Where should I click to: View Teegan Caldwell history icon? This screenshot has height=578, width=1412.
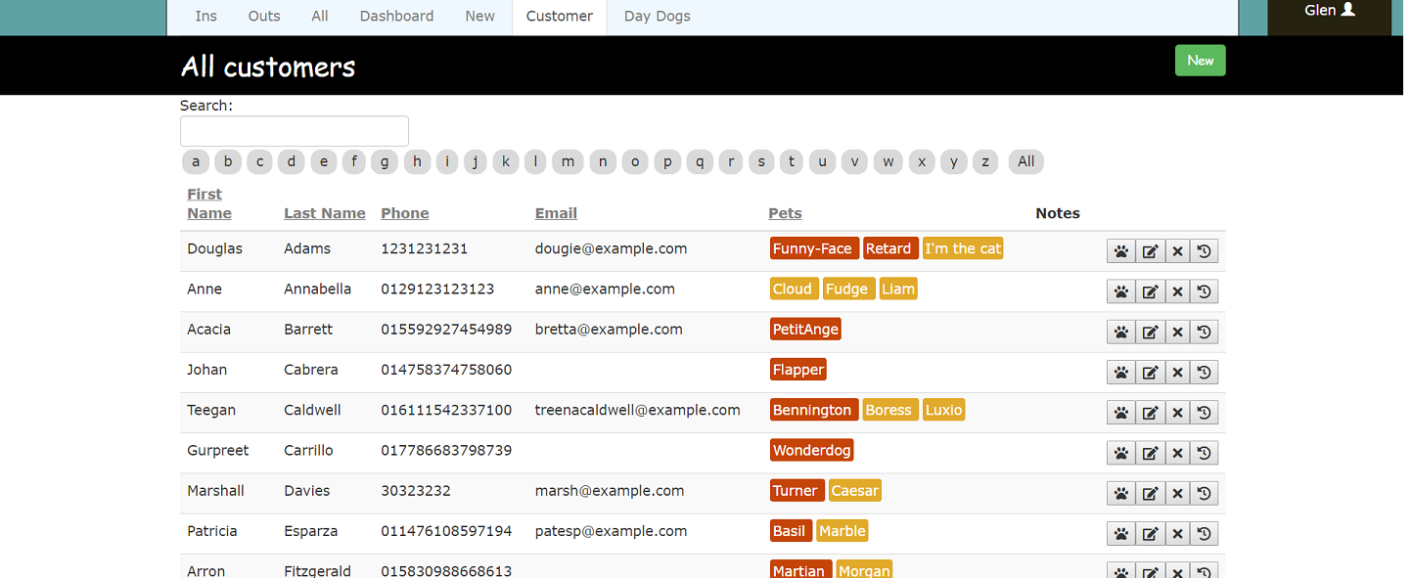tap(1205, 413)
